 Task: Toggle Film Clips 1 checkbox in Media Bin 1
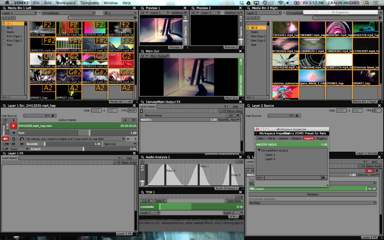[4, 36]
